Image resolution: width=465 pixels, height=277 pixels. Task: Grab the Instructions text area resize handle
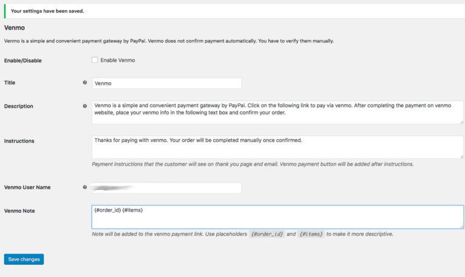[461, 156]
